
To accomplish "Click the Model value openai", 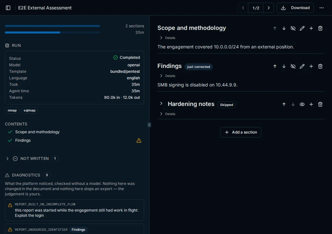I will tap(134, 65).
